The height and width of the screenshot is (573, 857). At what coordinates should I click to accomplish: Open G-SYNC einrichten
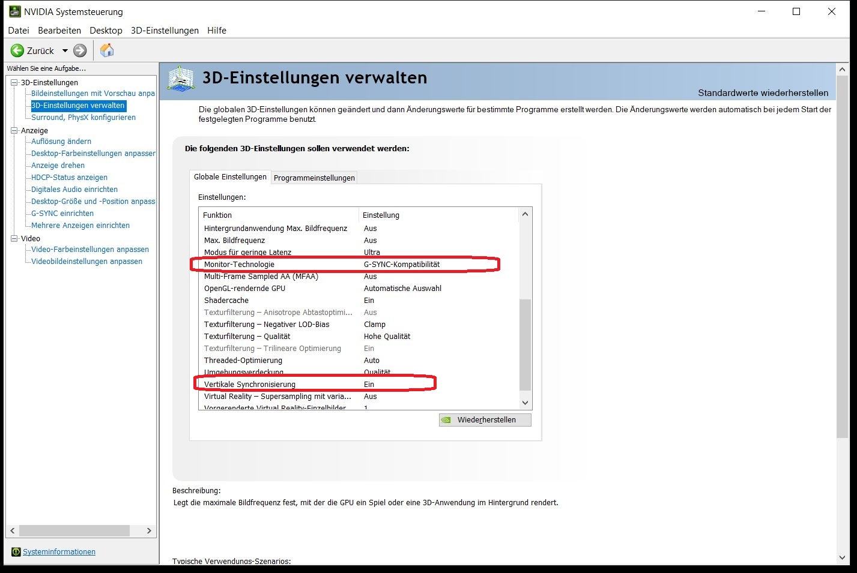62,214
